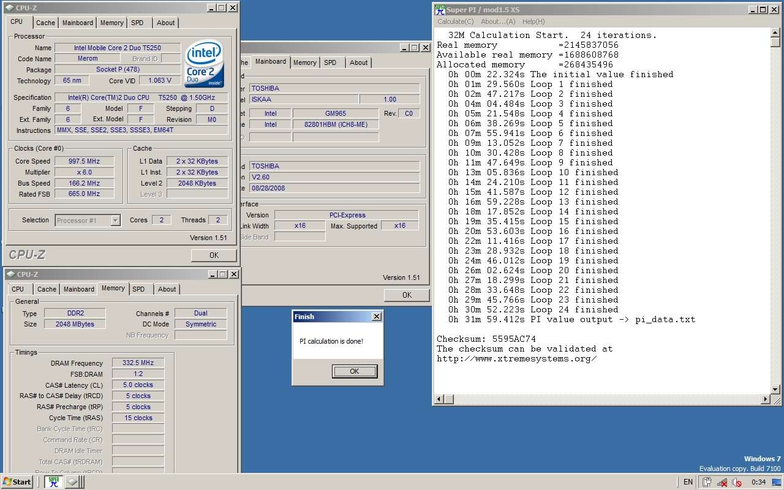The width and height of the screenshot is (784, 490).
Task: Click the Super PI vertical scrollbar up arrow
Action: pos(775,32)
